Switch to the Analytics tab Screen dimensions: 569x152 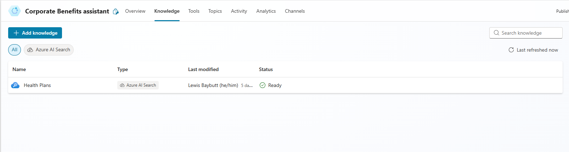pyautogui.click(x=266, y=11)
